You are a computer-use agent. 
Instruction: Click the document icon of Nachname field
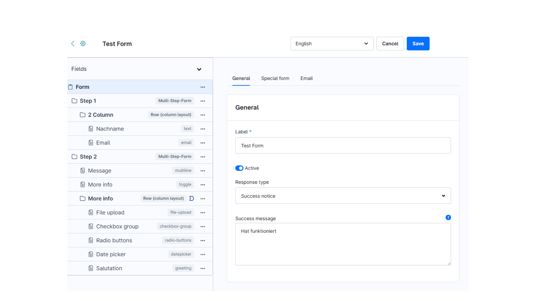[91, 129]
